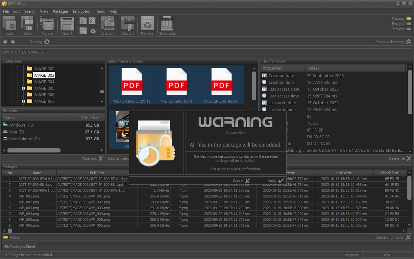The height and width of the screenshot is (259, 414).
Task: Click the Encrypt padlock icon
Action: [x=108, y=24]
